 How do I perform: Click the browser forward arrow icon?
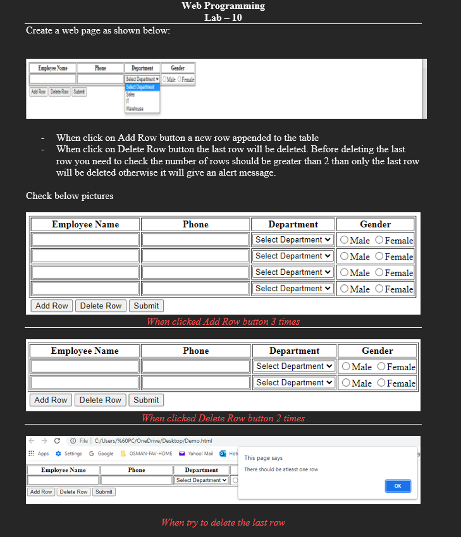click(44, 441)
